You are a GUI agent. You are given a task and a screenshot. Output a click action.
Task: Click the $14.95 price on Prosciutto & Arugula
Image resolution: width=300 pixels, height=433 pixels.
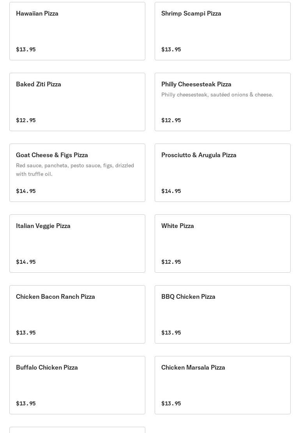(171, 191)
